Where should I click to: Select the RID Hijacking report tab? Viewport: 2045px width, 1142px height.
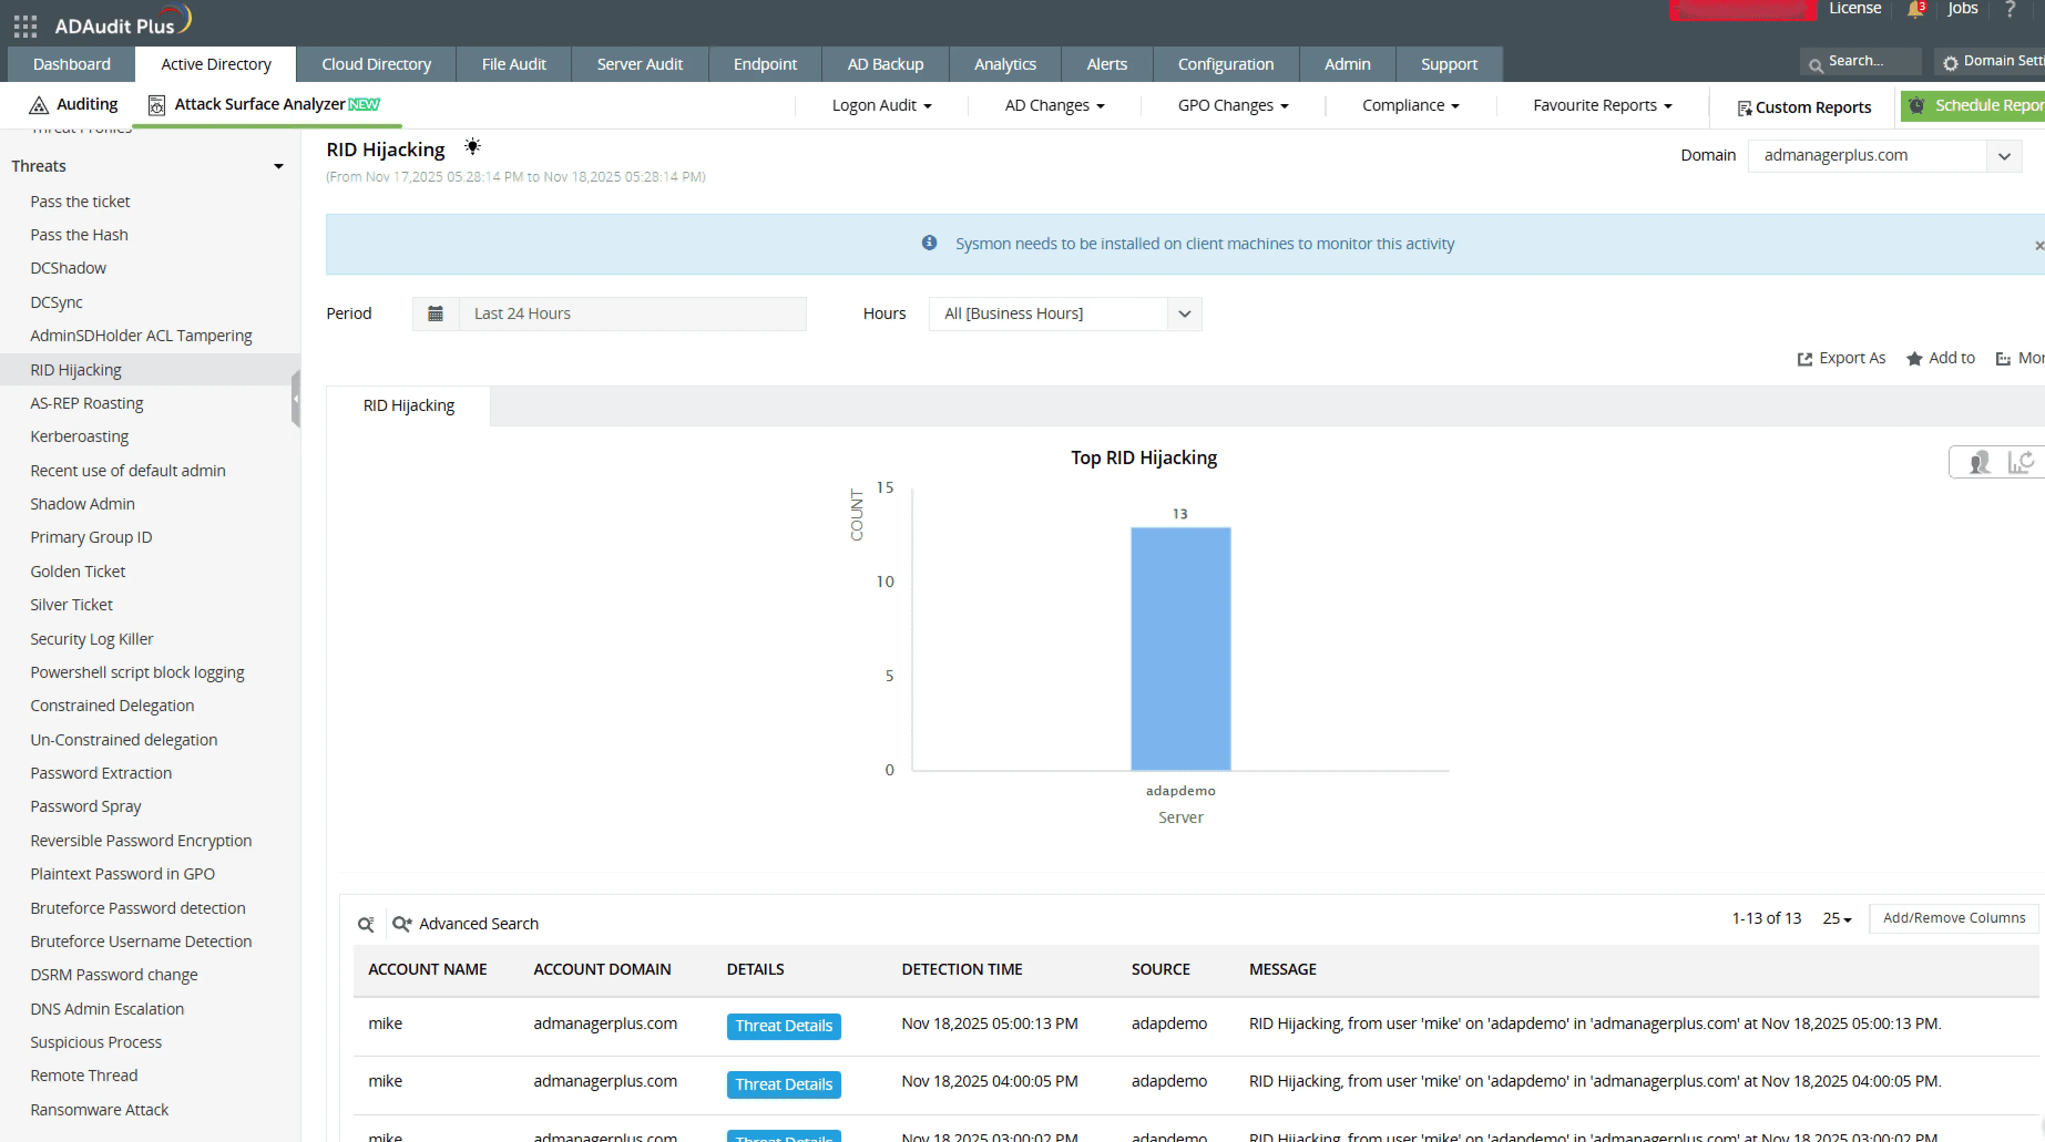[409, 405]
